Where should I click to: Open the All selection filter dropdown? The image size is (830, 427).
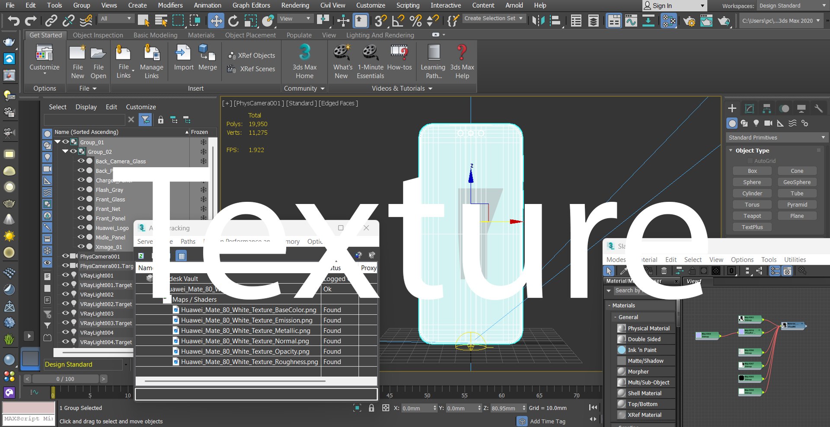click(x=115, y=19)
